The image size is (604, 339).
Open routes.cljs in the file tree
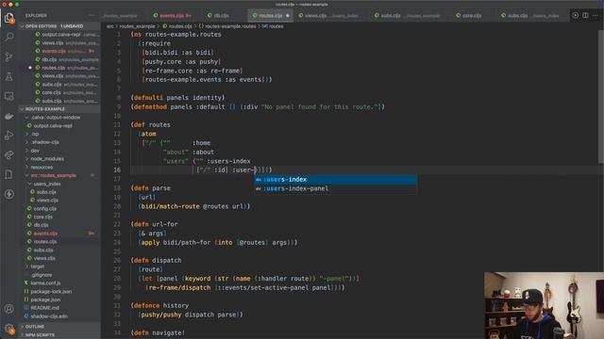[45, 242]
